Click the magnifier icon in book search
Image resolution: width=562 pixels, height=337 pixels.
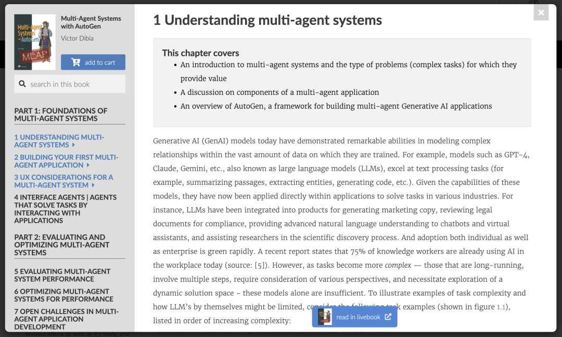[22, 84]
